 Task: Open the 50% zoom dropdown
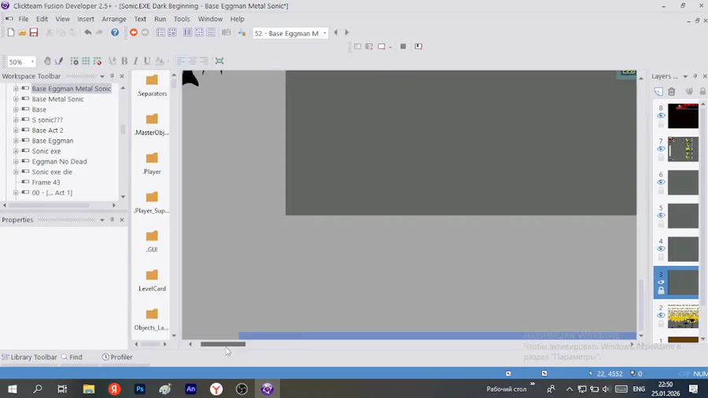(32, 61)
